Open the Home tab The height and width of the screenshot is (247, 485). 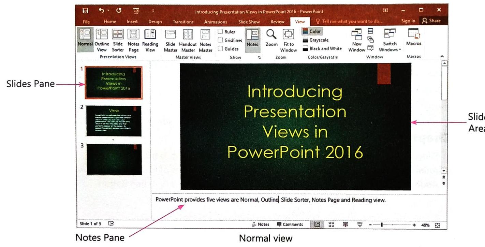pos(109,21)
